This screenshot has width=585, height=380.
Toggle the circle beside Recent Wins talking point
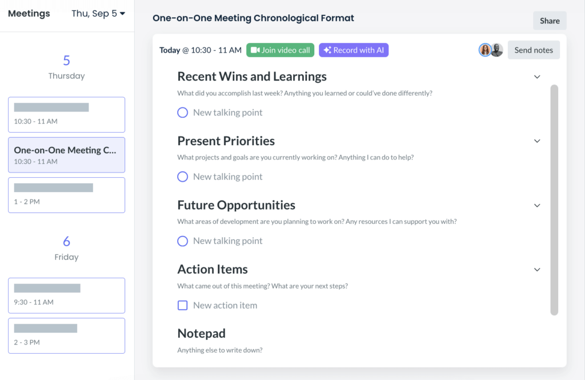click(x=182, y=113)
